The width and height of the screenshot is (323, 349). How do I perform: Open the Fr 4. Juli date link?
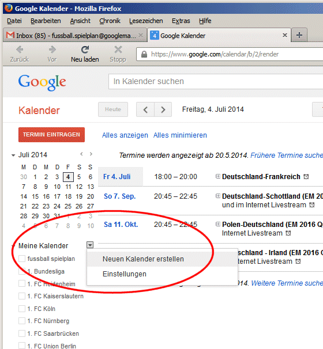point(117,177)
